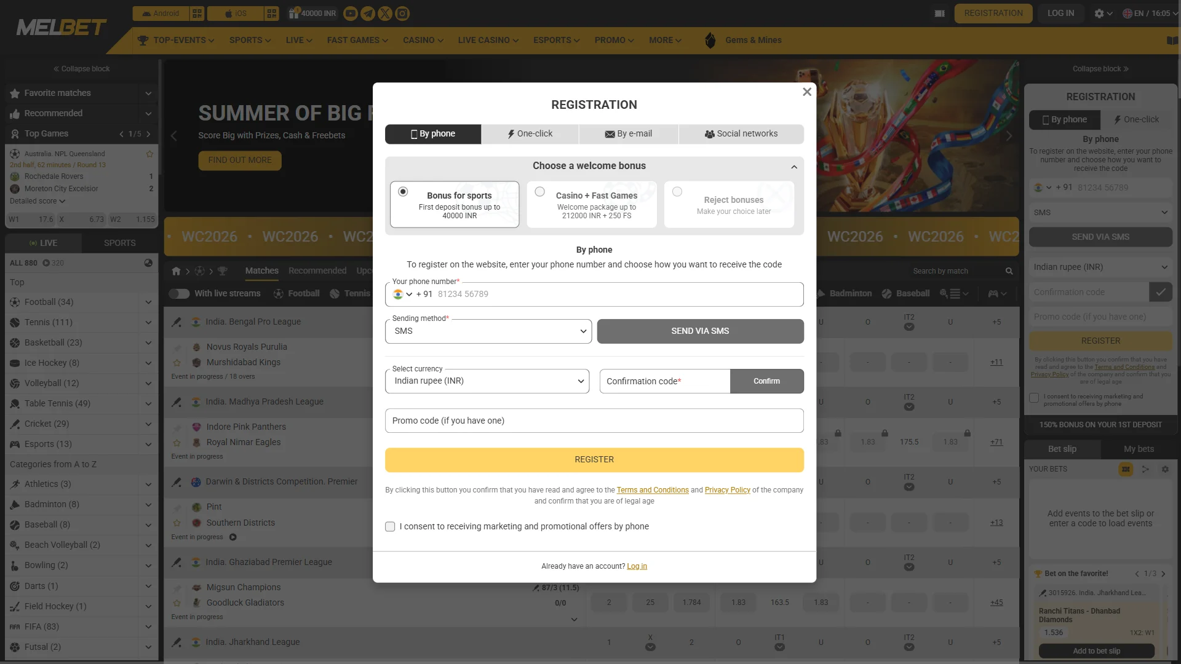This screenshot has width=1181, height=664.
Task: Open the bet slip settings gear
Action: point(1165,469)
